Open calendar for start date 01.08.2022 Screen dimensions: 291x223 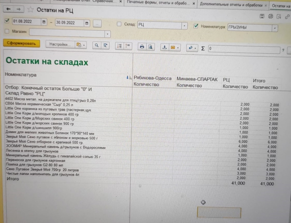44,22
